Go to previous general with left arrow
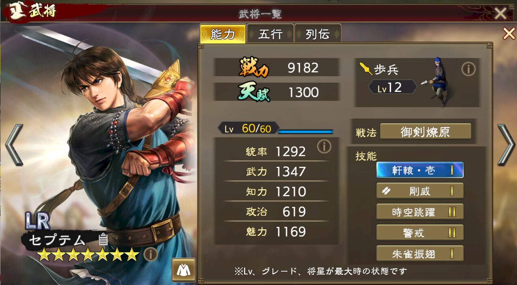Image resolution: width=517 pixels, height=285 pixels. click(13, 145)
